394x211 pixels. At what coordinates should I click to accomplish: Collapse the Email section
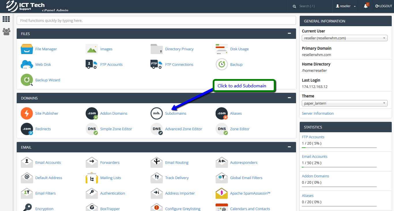pyautogui.click(x=289, y=147)
